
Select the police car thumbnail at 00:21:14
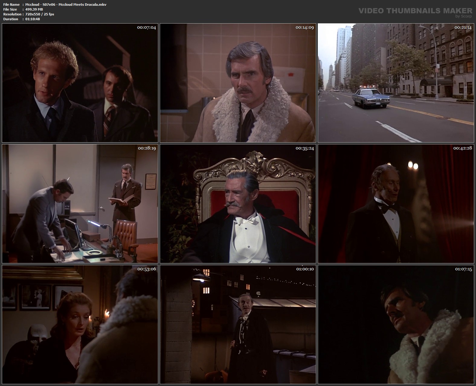(396, 83)
